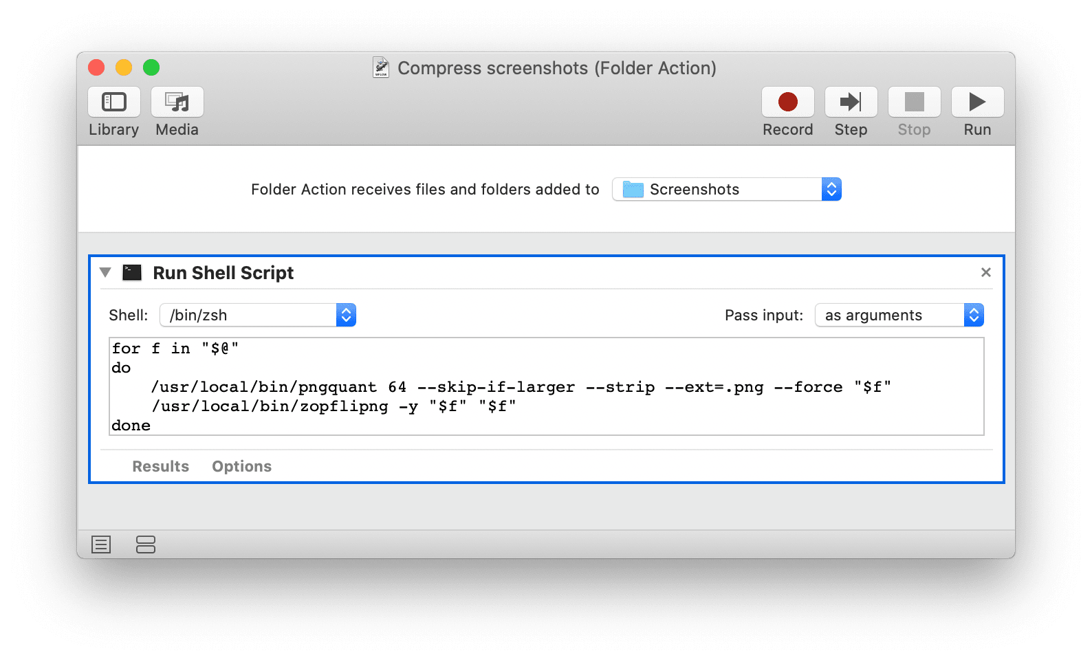
Task: Collapse the Run Shell Script action
Action: pos(105,273)
